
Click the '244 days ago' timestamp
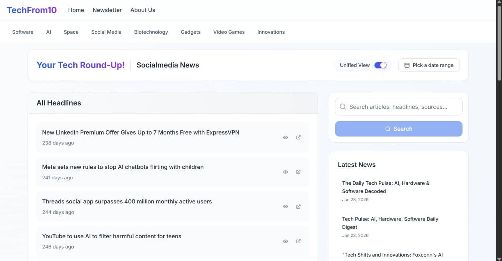(58, 212)
